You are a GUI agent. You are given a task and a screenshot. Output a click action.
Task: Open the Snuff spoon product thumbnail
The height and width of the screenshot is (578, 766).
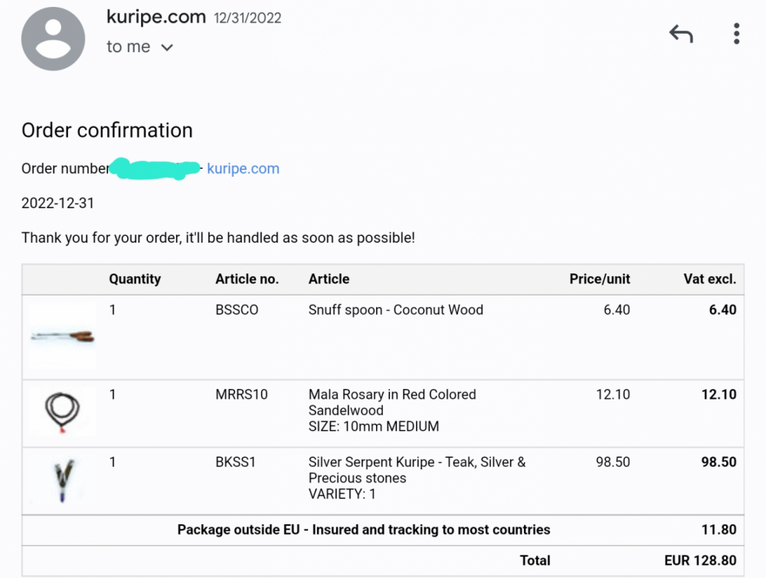tap(62, 336)
